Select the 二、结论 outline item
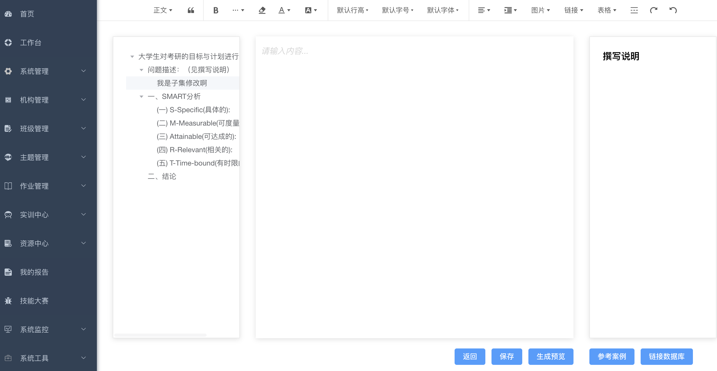The height and width of the screenshot is (371, 717). point(162,177)
